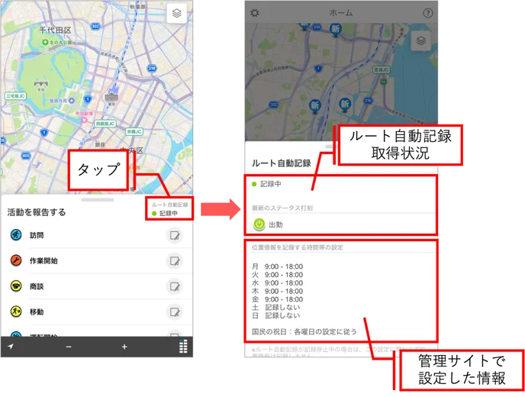525x397 pixels.
Task: Center map with location arrow icon
Action: tap(11, 347)
